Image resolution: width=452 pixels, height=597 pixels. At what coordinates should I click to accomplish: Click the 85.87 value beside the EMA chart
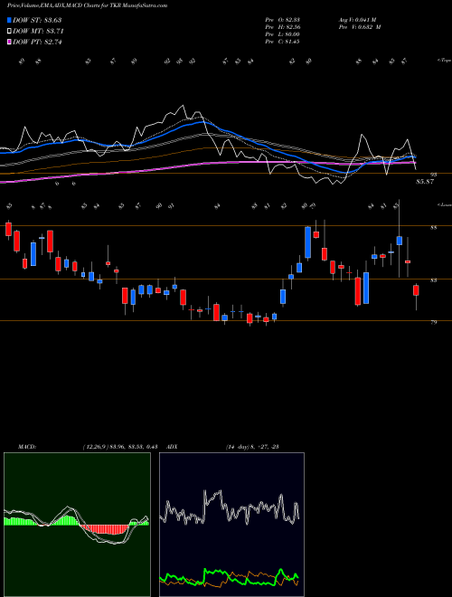coord(425,182)
